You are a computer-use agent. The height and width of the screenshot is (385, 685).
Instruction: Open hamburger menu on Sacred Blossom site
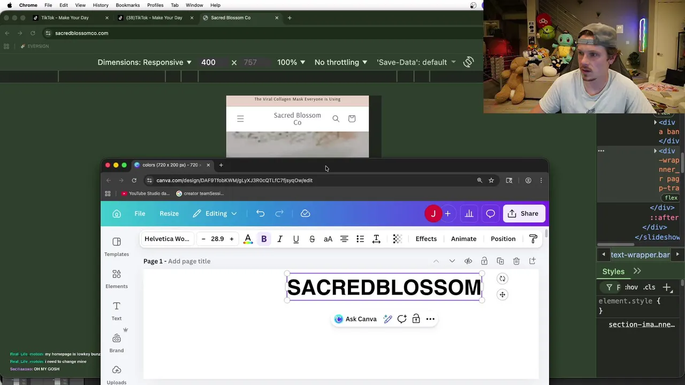(240, 119)
